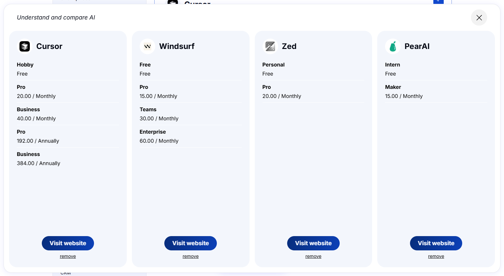504x276 pixels.
Task: Select the Zed Personal Free plan row
Action: pos(281,69)
